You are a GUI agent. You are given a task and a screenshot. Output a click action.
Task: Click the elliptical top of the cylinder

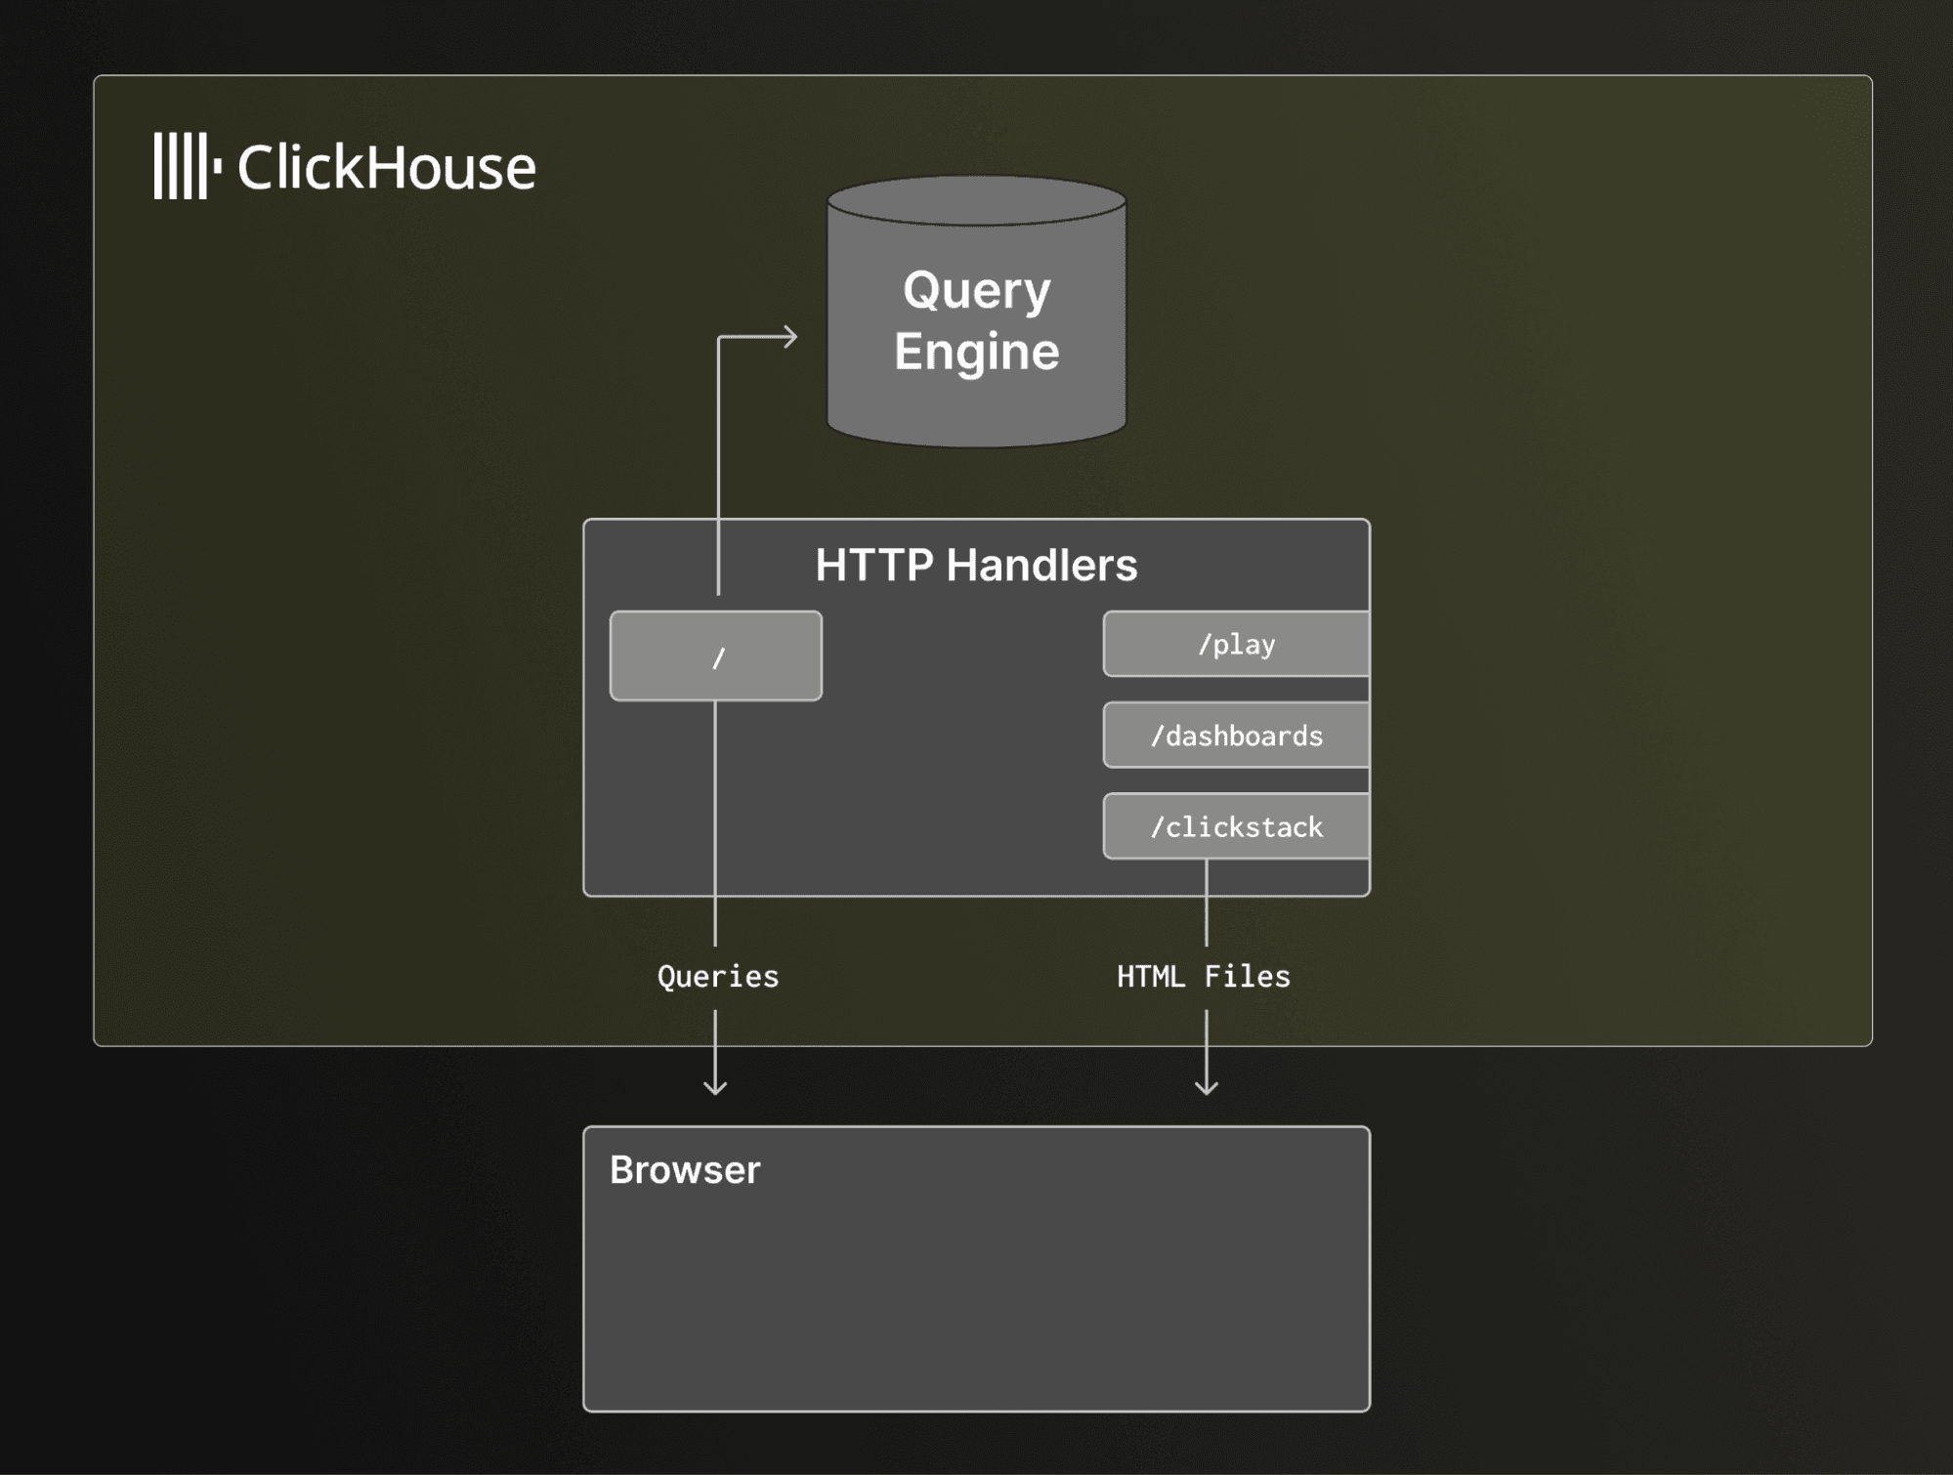tap(976, 200)
